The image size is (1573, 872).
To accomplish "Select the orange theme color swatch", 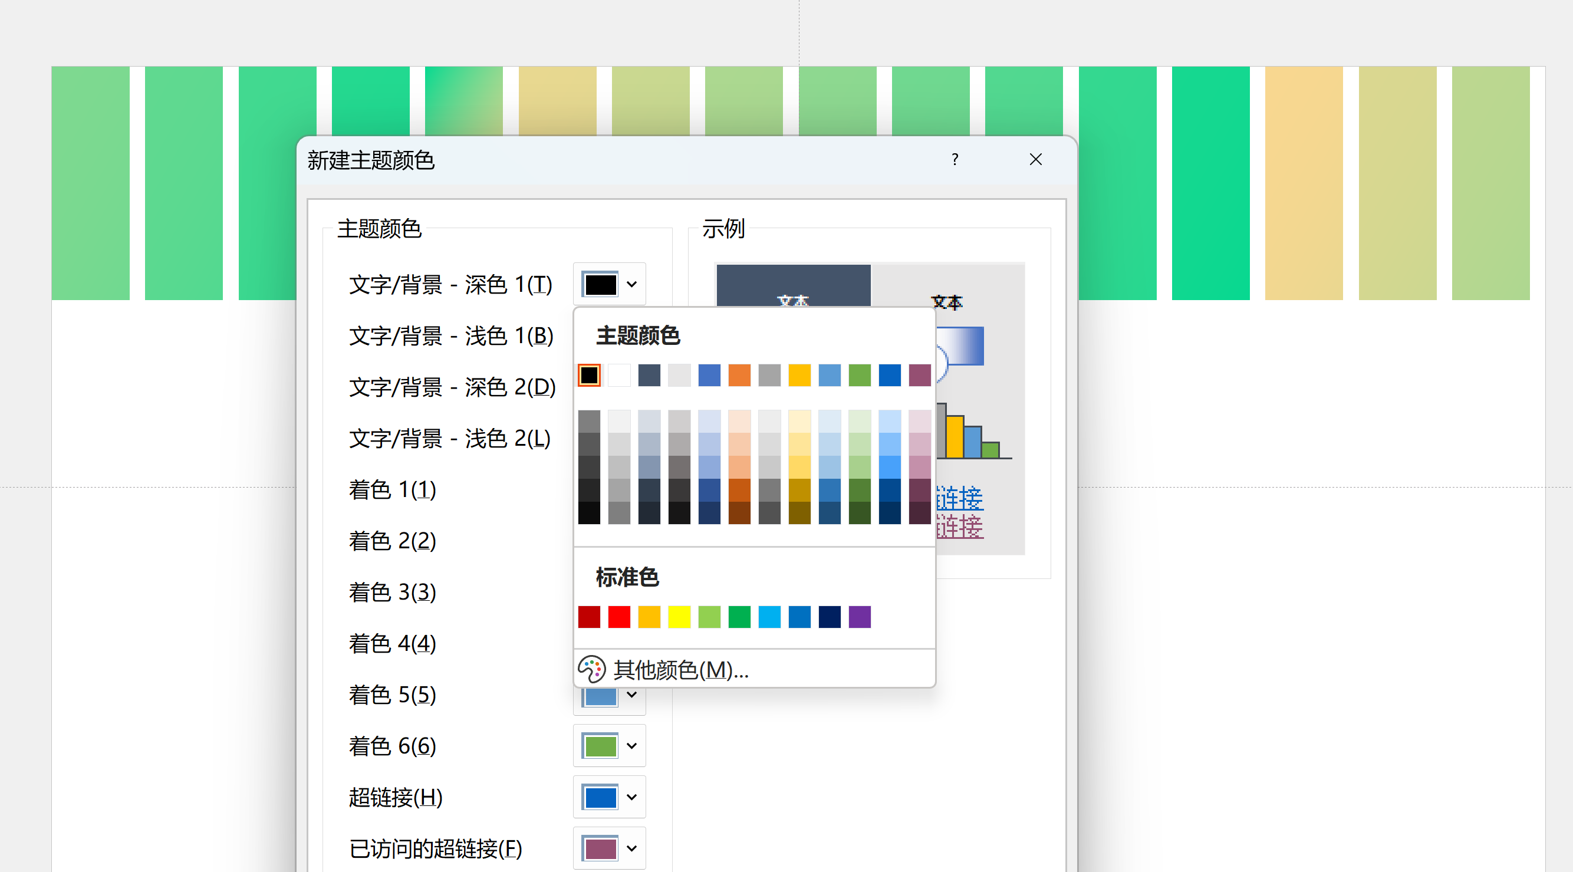I will tap(739, 375).
